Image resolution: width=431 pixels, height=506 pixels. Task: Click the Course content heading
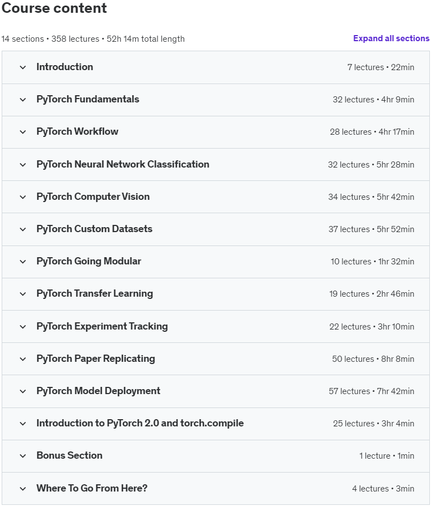(54, 8)
